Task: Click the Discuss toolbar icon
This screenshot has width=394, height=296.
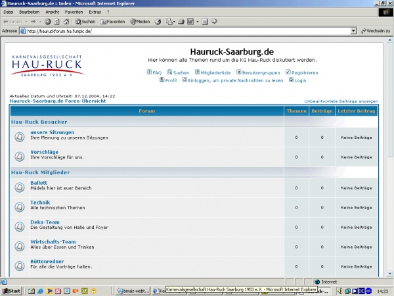Action: pyautogui.click(x=205, y=22)
